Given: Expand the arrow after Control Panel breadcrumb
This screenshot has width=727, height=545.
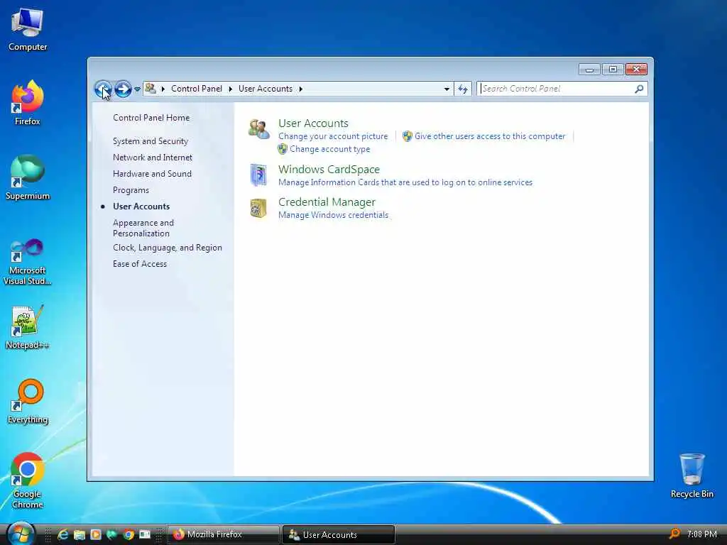Looking at the screenshot, I should pyautogui.click(x=231, y=89).
